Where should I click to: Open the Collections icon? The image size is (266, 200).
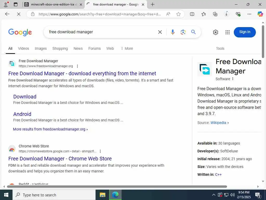point(215,14)
